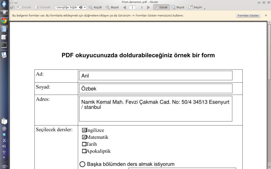Click the Seçilecek dersler: label
Screen dimensions: 271x169
54,130
